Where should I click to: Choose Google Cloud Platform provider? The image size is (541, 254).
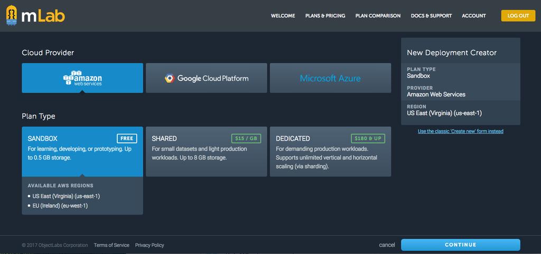207,78
